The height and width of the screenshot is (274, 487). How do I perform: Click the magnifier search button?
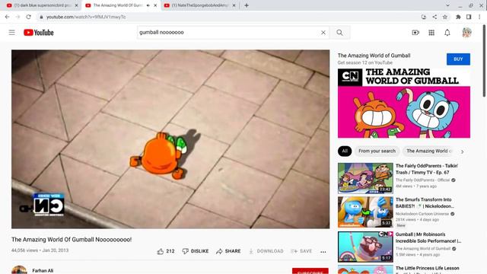click(x=340, y=32)
